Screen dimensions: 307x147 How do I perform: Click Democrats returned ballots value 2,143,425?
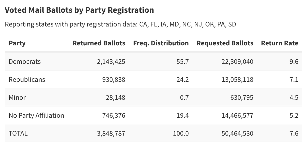click(111, 61)
